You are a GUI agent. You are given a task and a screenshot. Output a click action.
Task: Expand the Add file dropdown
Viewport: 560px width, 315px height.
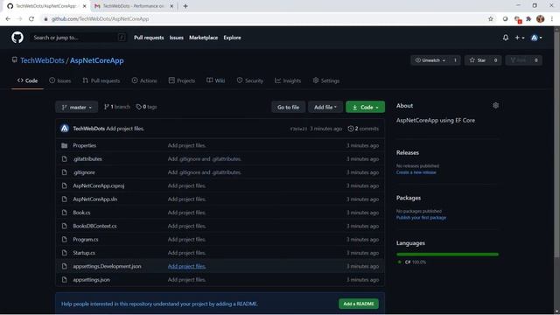click(325, 107)
